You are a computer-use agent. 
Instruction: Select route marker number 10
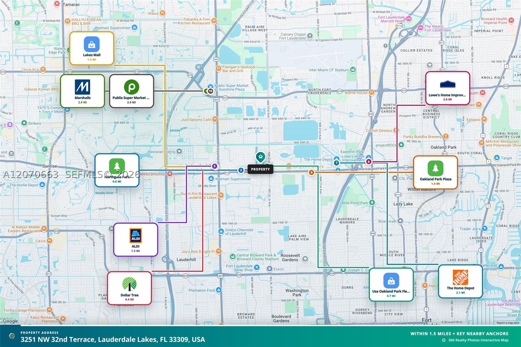click(x=210, y=91)
